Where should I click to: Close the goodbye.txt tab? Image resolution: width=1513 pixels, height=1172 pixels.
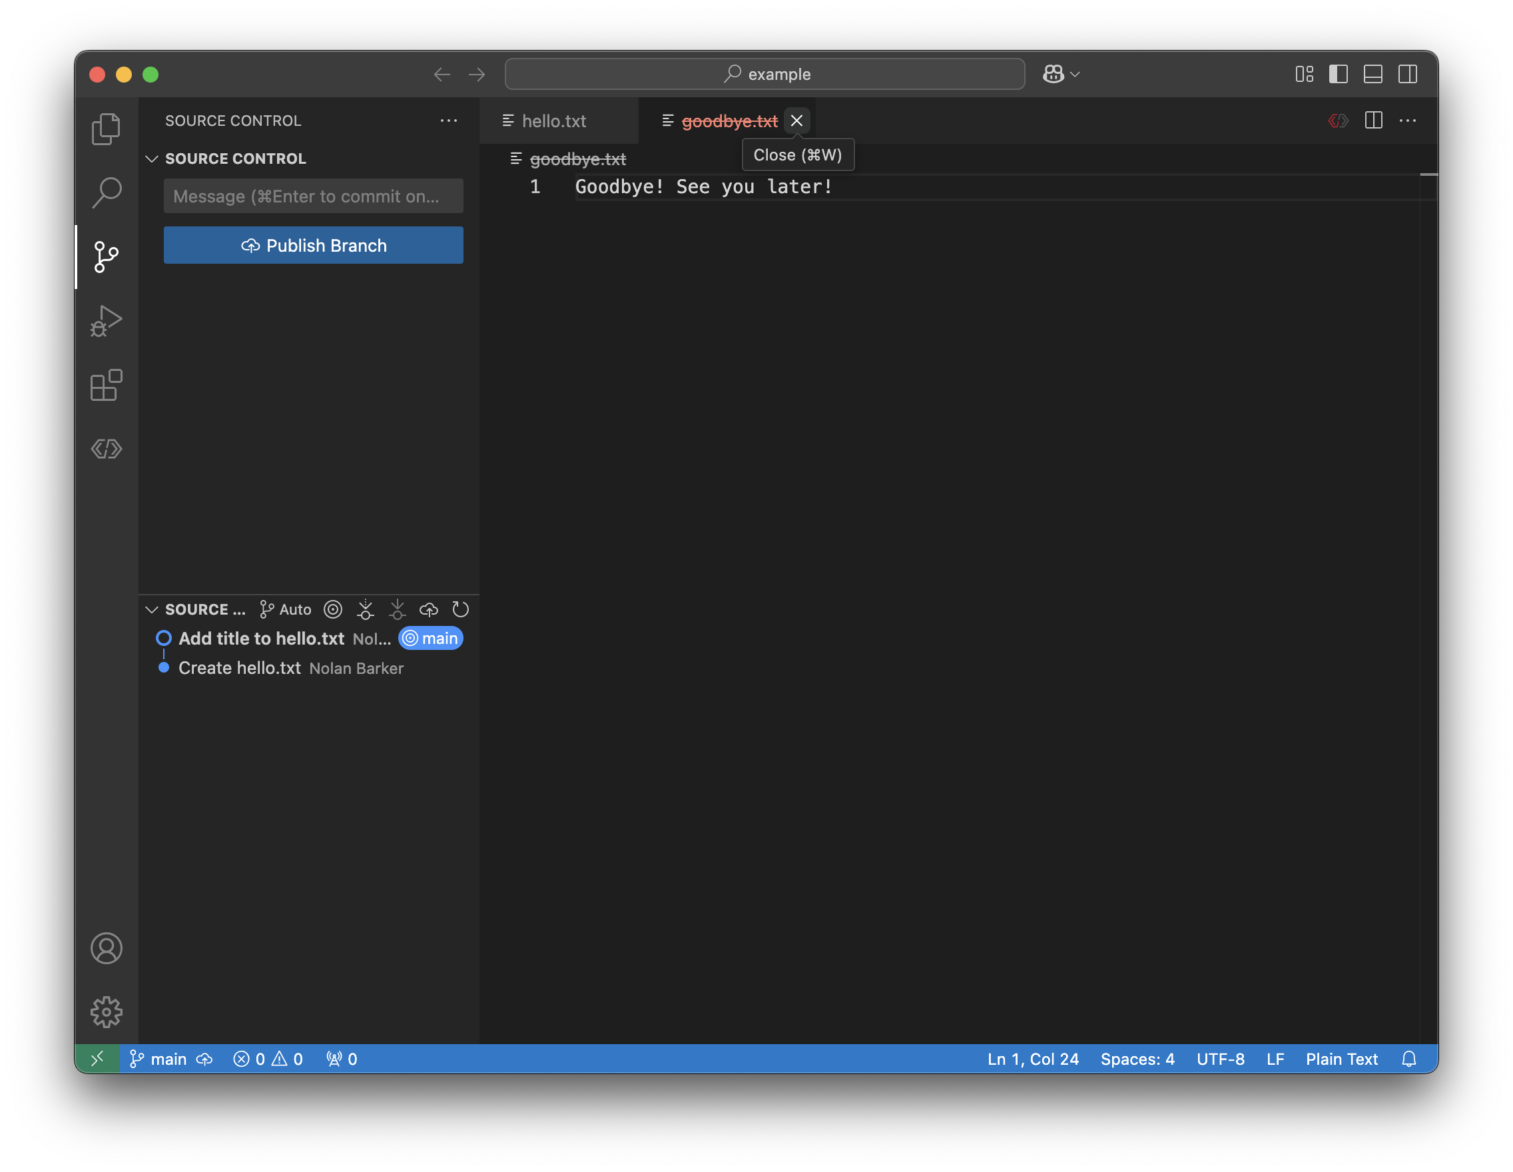pos(796,121)
